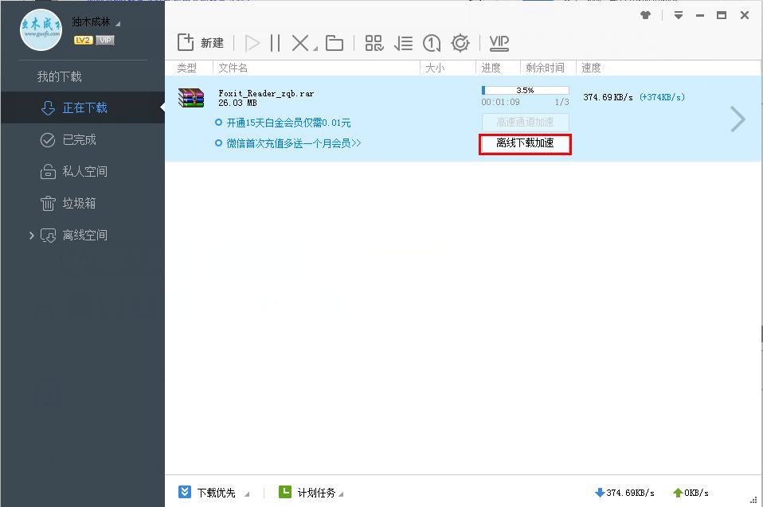The image size is (763, 507).
Task: Open the VIP menu in the toolbar
Action: [x=499, y=43]
